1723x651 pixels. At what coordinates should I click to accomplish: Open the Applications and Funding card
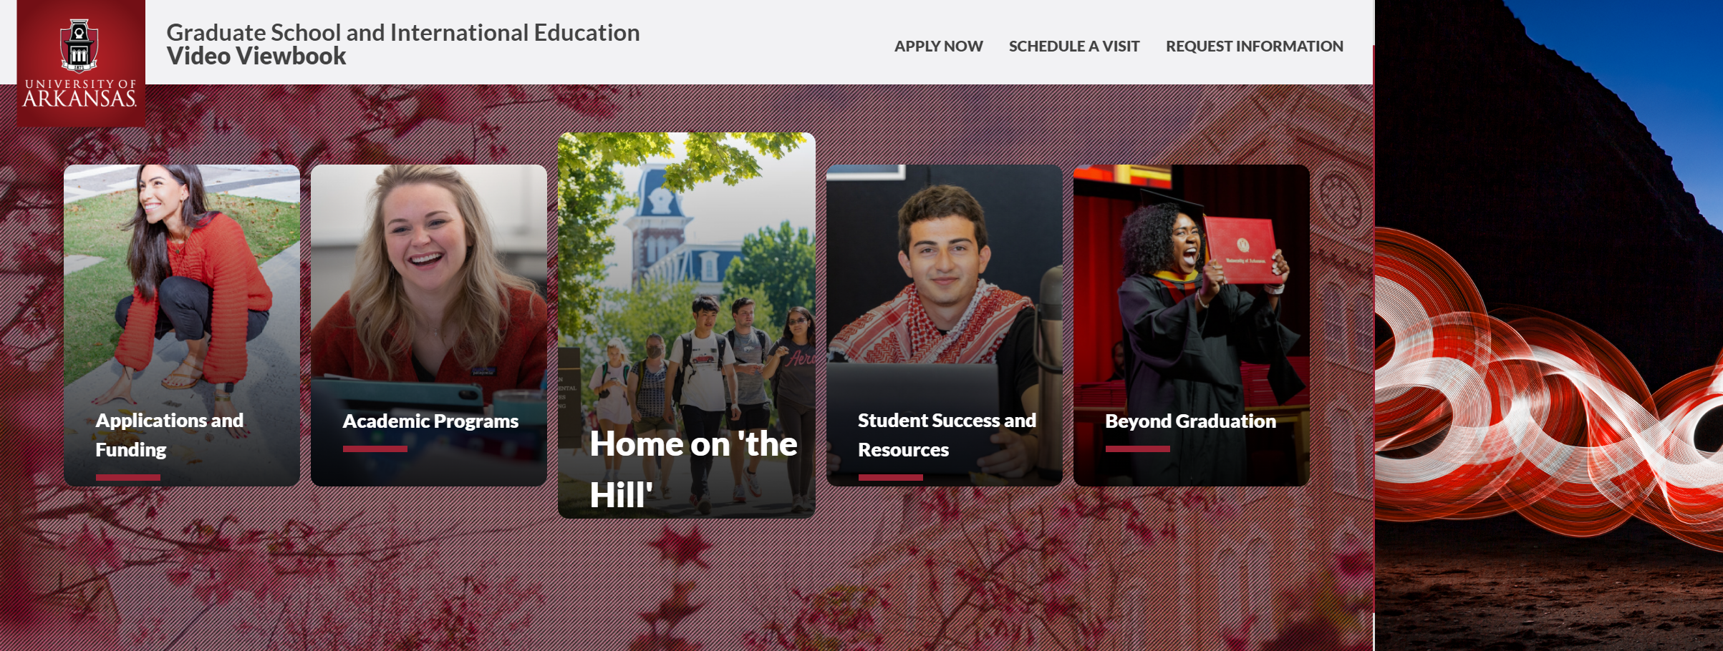pyautogui.click(x=182, y=325)
